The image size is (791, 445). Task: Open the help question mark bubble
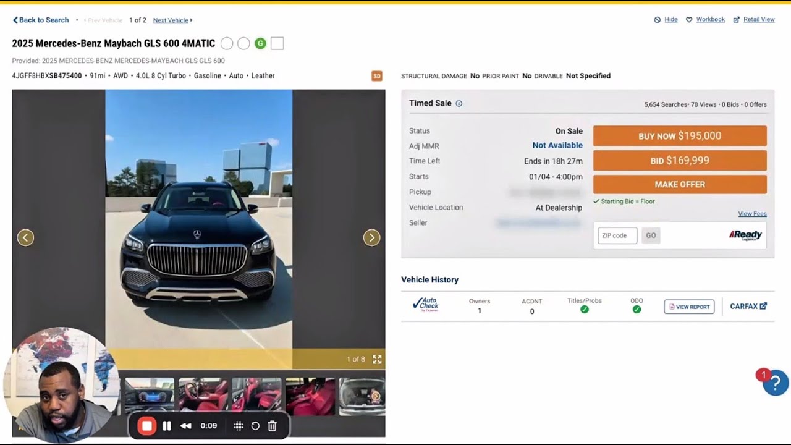[775, 383]
